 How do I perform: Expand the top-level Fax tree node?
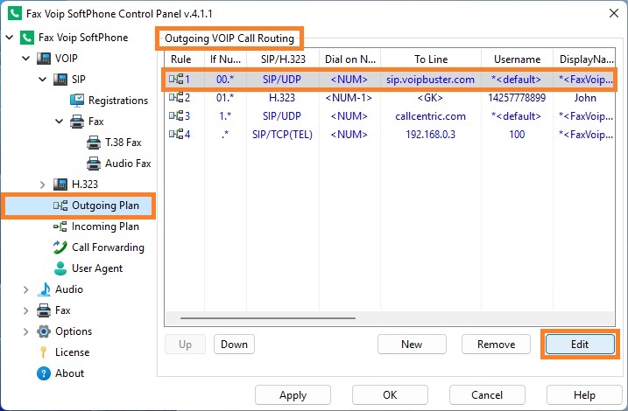tap(26, 310)
